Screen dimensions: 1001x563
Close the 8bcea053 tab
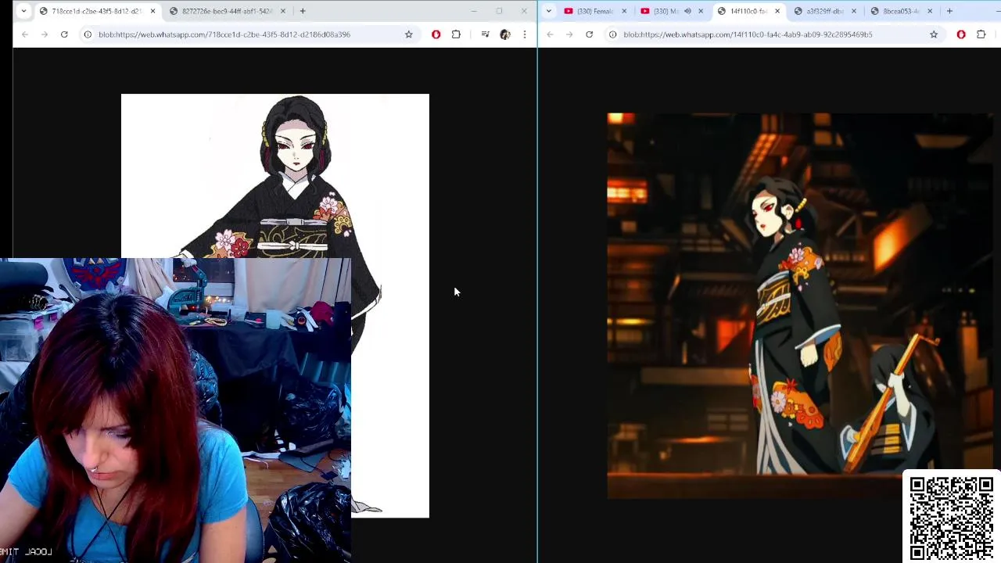coord(930,11)
